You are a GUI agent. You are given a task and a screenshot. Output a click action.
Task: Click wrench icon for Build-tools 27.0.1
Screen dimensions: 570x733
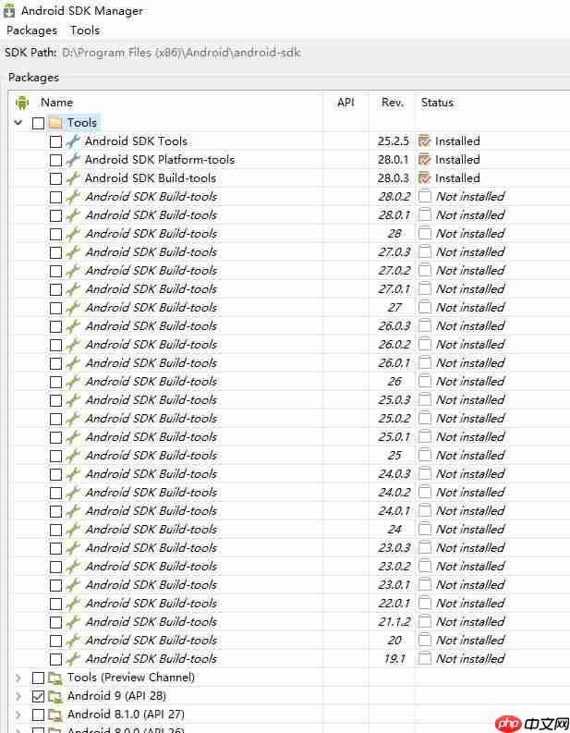coord(73,289)
